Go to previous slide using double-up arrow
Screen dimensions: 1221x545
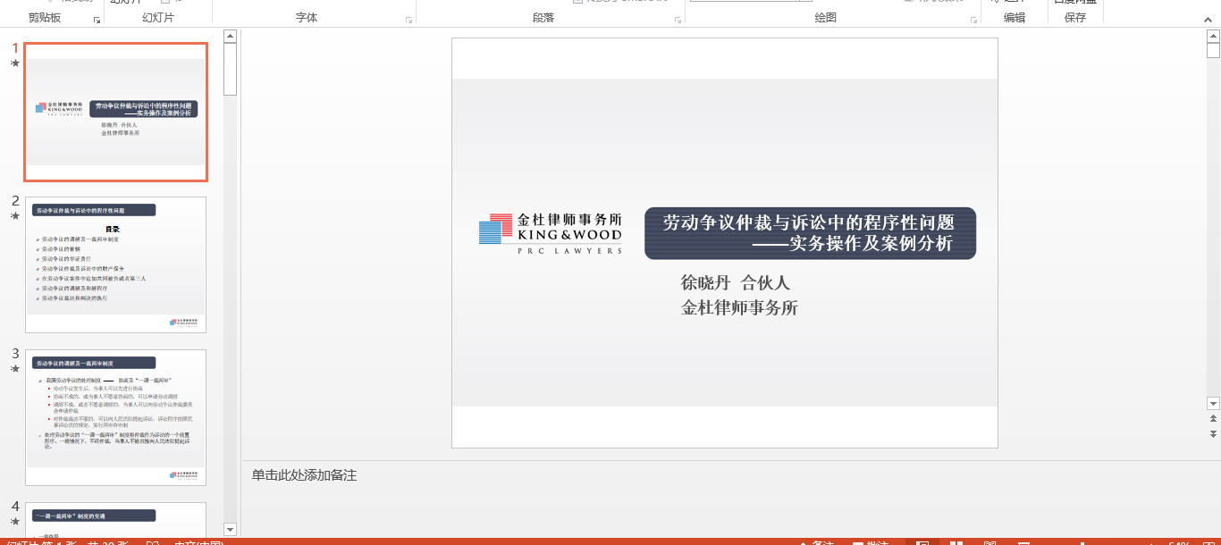coord(1213,418)
